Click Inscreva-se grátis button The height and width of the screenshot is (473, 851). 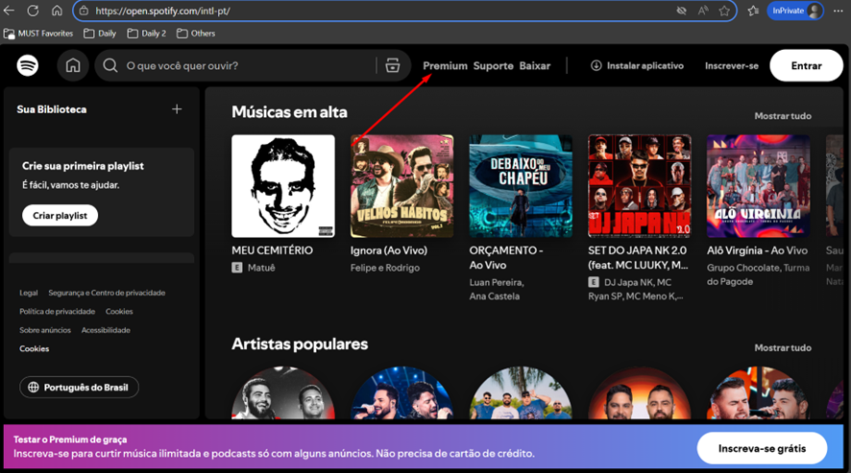click(x=762, y=448)
